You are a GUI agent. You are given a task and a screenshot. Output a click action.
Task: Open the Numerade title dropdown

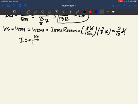(69, 6)
